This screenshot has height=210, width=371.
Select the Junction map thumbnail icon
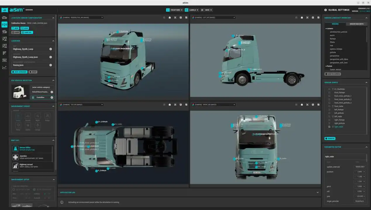click(15, 157)
